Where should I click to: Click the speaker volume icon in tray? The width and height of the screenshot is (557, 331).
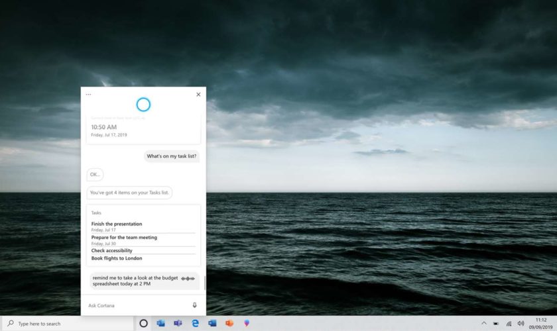pyautogui.click(x=521, y=323)
